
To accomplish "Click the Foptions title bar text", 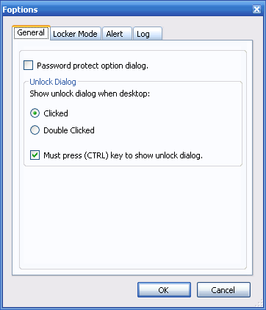I will (20, 10).
